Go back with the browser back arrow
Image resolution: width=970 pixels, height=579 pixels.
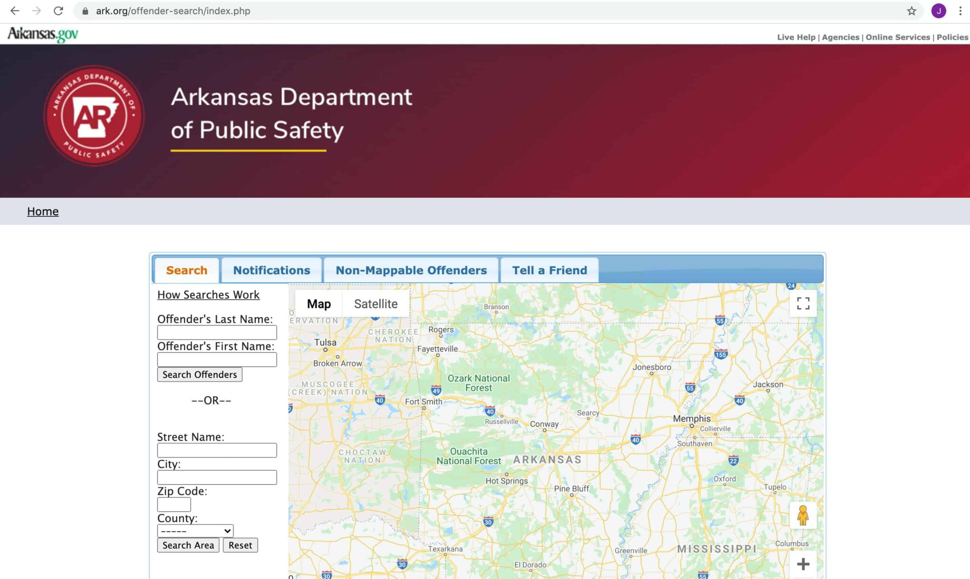click(x=15, y=11)
